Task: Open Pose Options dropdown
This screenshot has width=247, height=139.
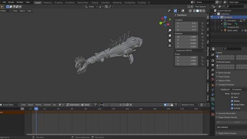Action: (201, 7)
